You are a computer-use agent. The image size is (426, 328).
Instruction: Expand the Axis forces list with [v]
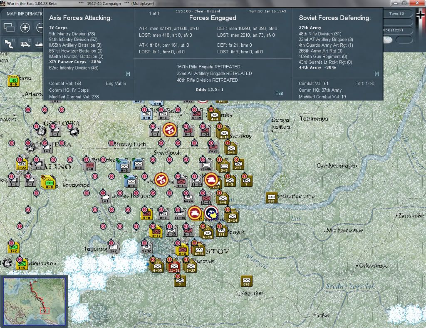coord(128,74)
